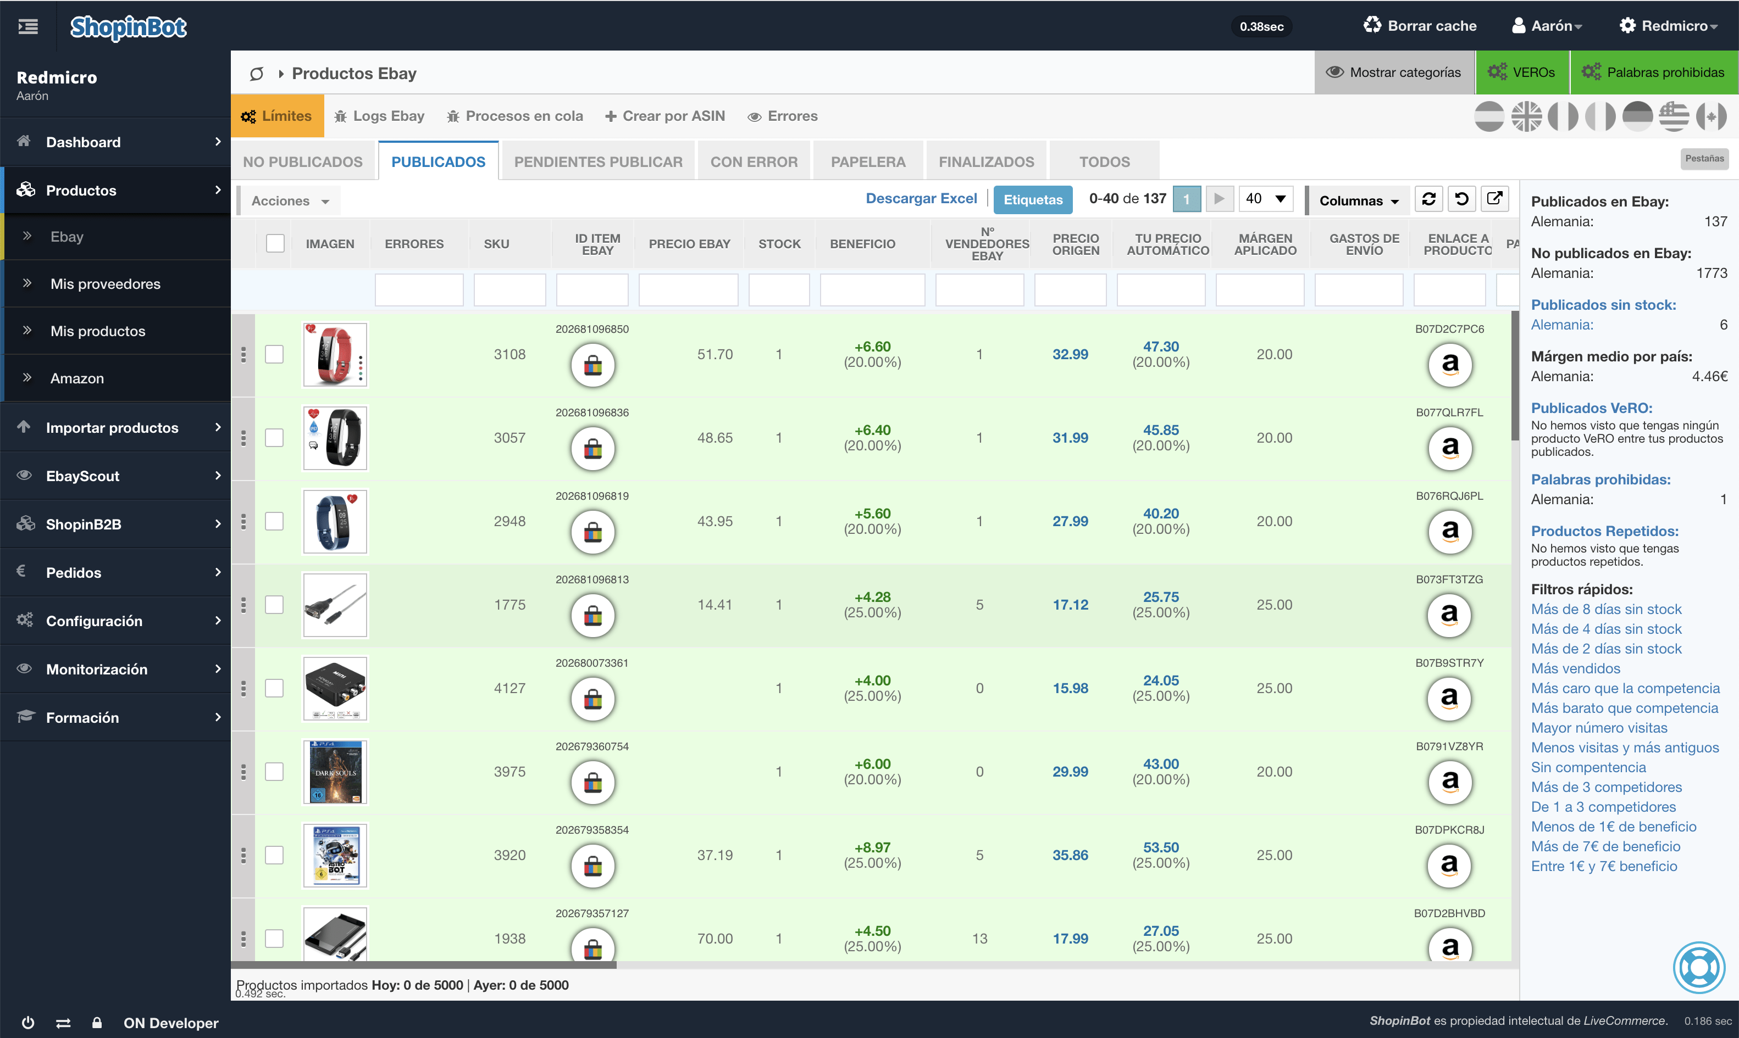Viewport: 1739px width, 1038px height.
Task: Click the open-in-new-window export icon
Action: pos(1495,199)
